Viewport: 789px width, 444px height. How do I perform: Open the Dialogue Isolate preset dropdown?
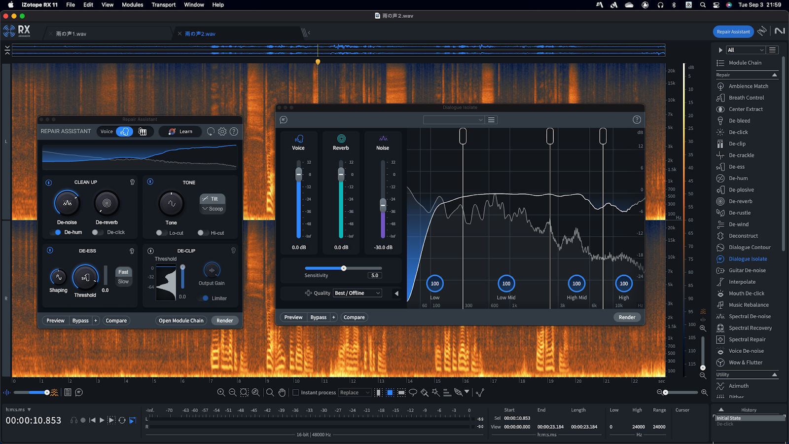[454, 120]
